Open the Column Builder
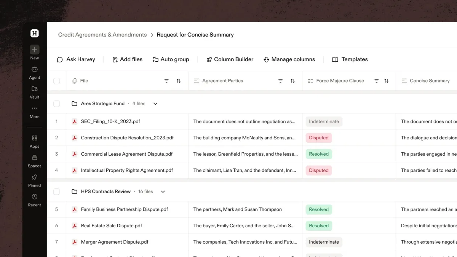 pyautogui.click(x=230, y=59)
